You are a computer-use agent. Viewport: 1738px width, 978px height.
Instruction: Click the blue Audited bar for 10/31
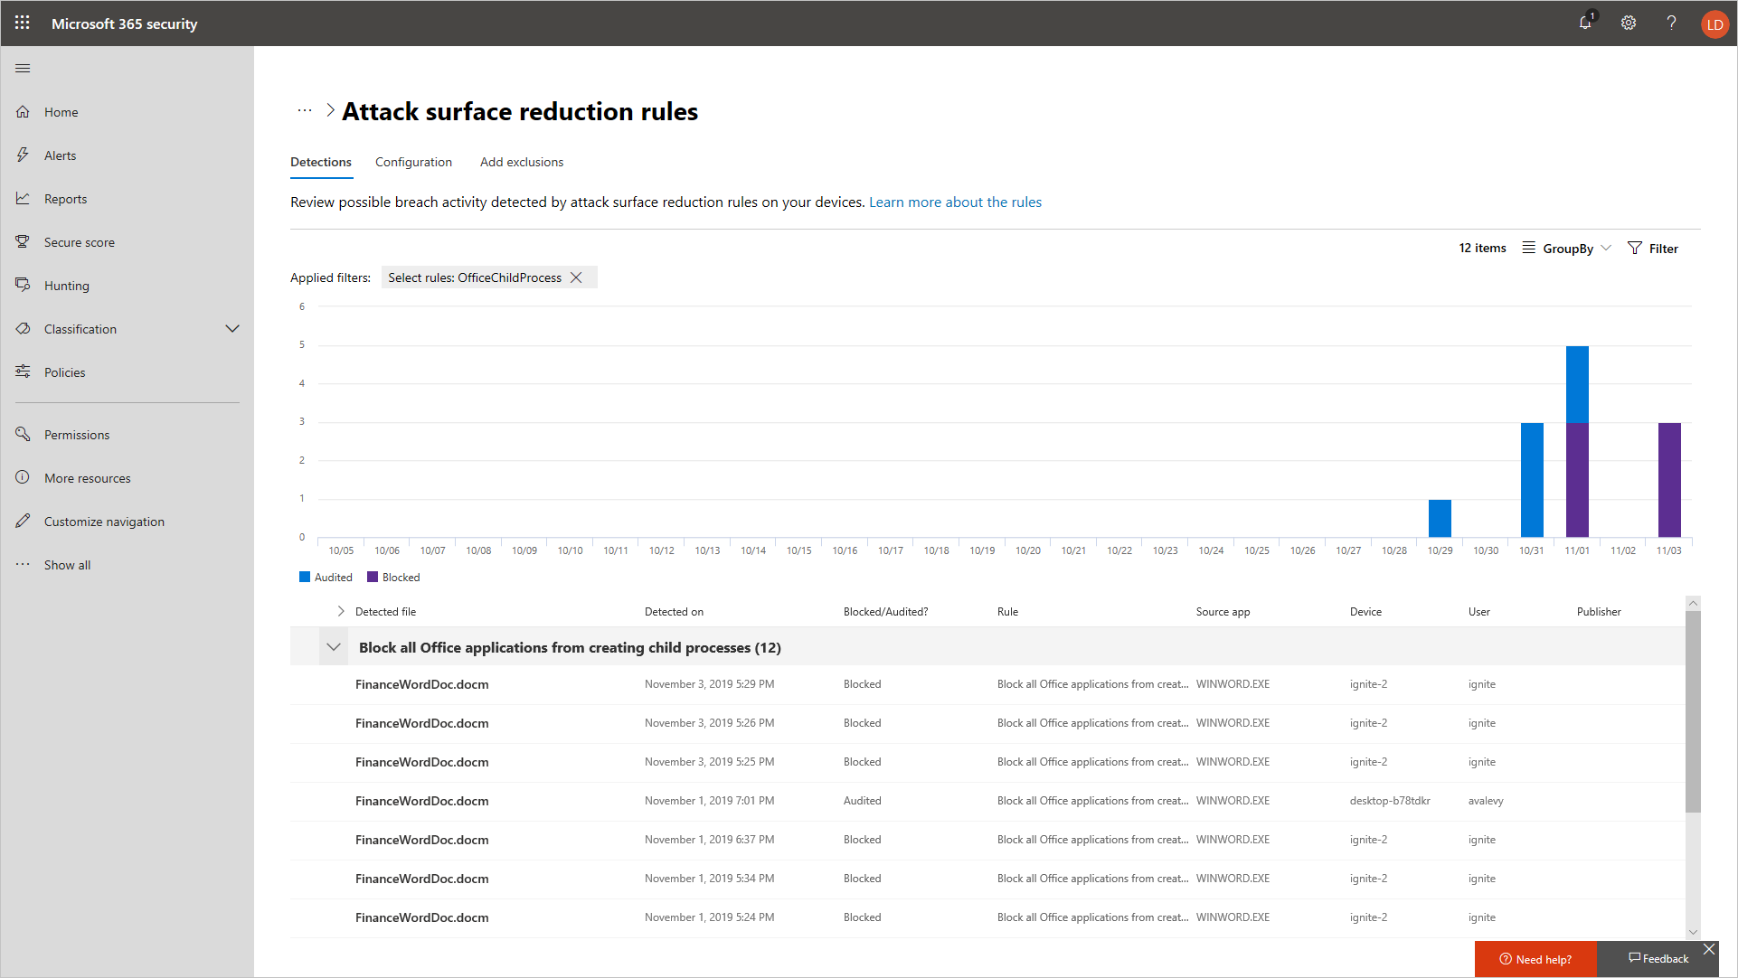click(x=1532, y=480)
